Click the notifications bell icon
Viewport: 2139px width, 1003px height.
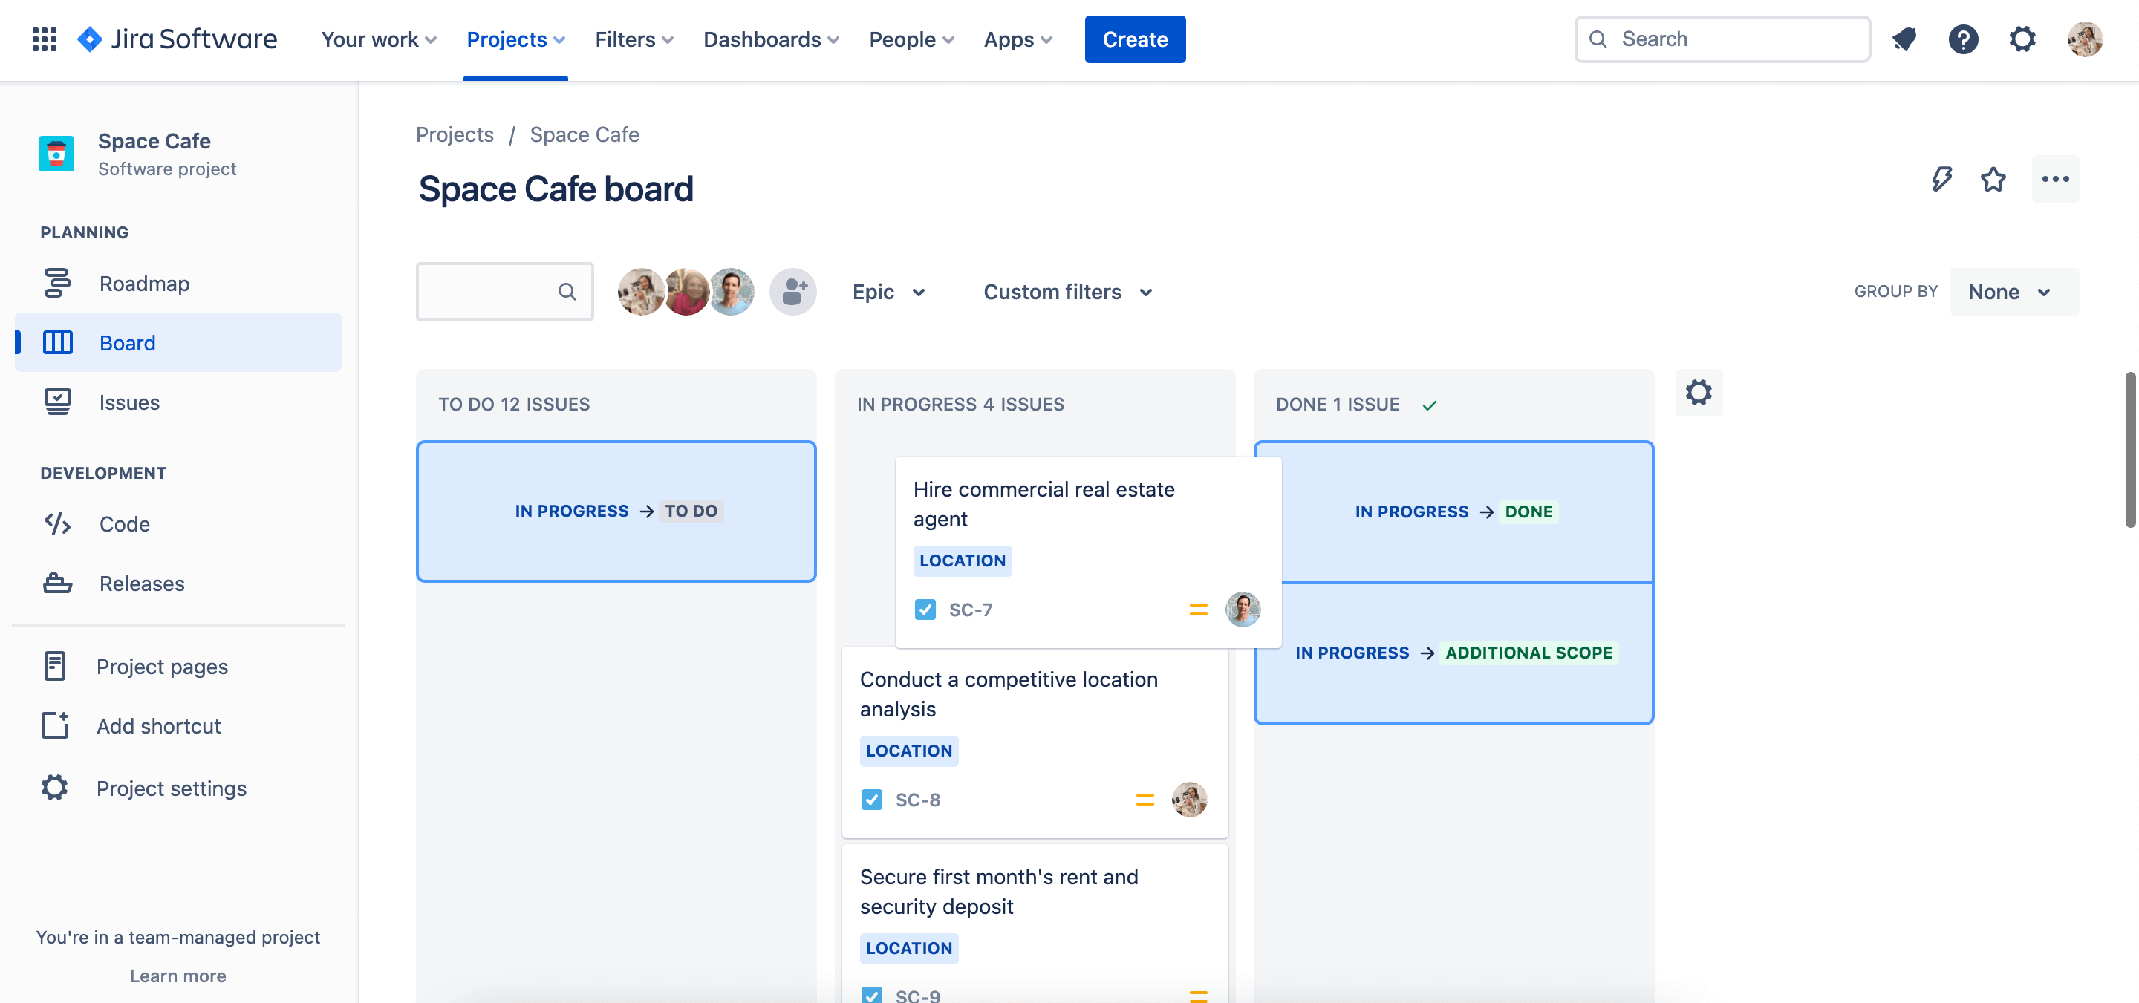pos(1903,38)
